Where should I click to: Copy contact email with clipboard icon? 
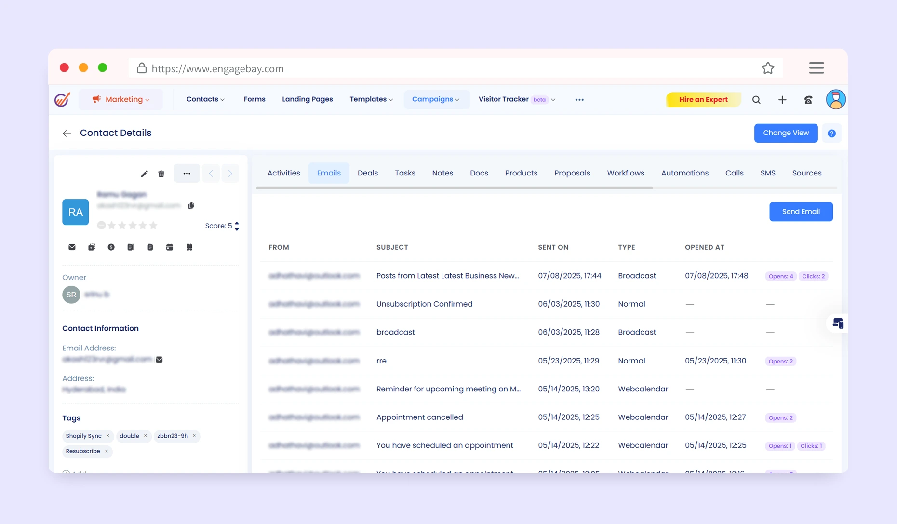(x=191, y=206)
